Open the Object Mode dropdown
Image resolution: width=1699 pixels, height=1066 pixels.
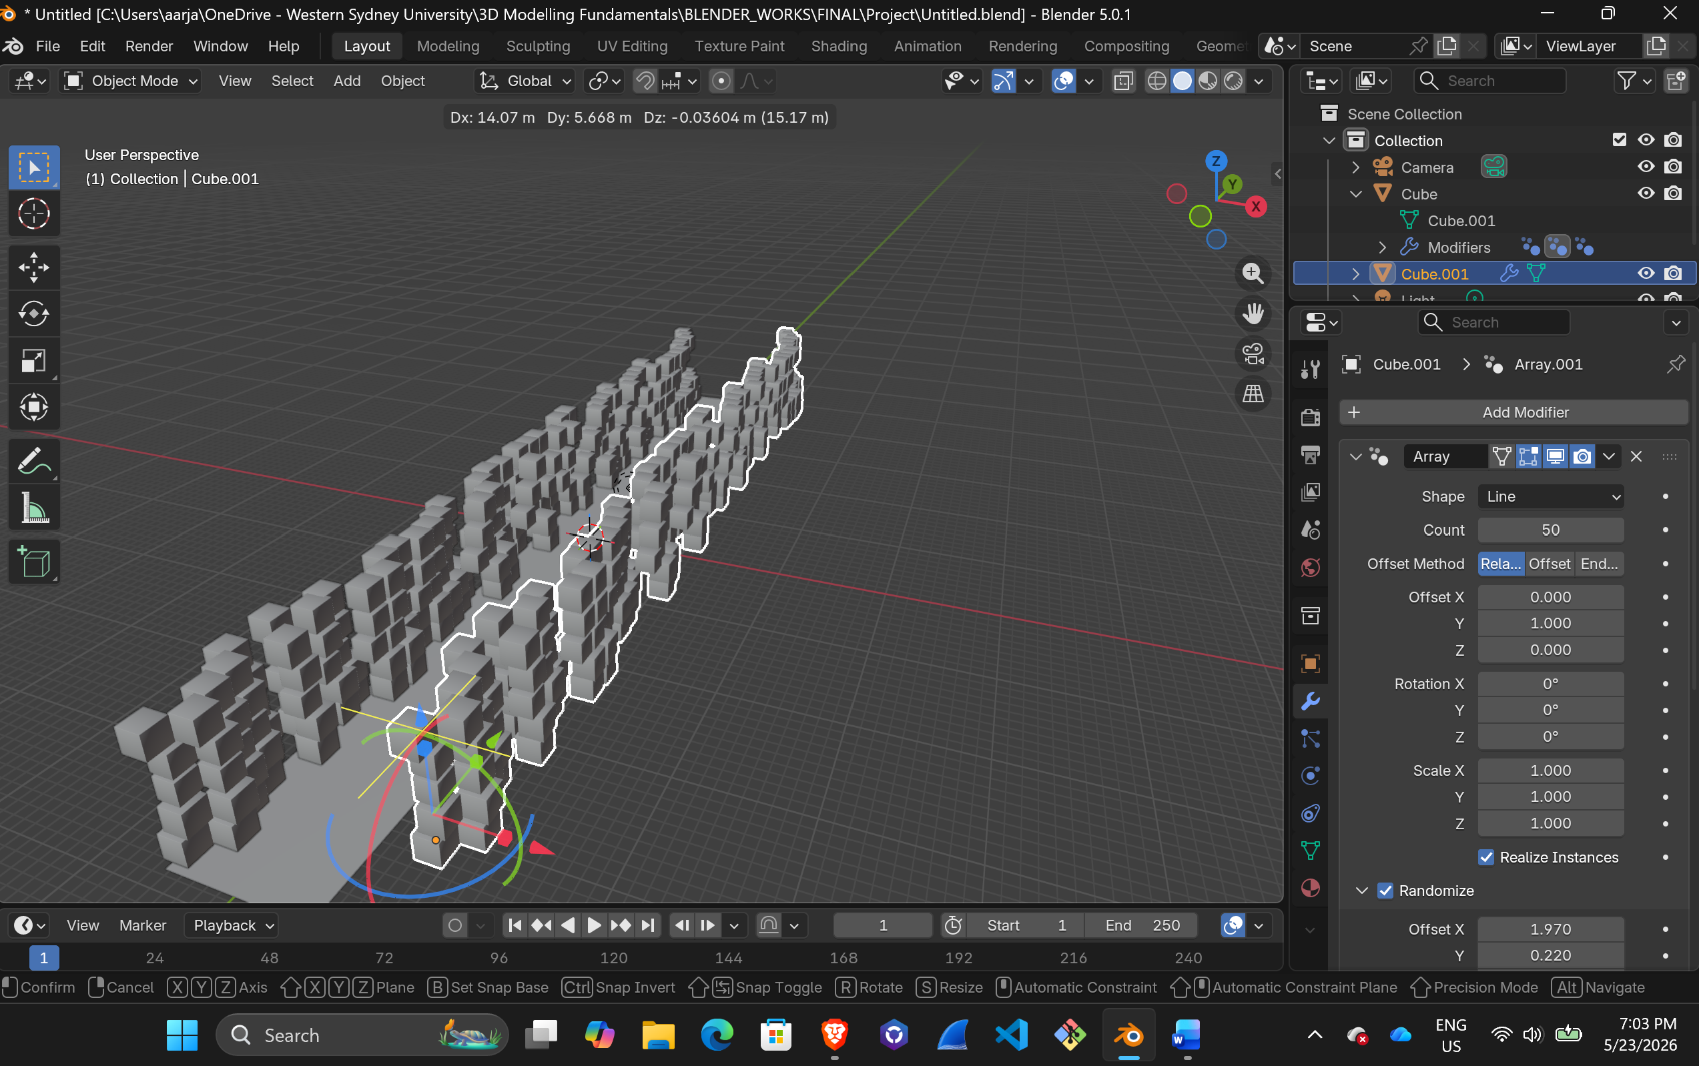tap(131, 81)
